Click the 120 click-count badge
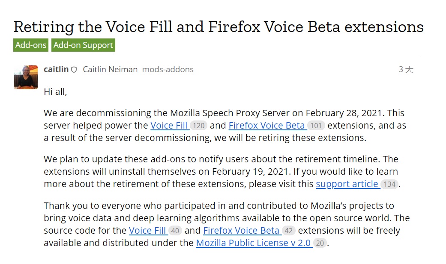Image resolution: width=446 pixels, height=264 pixels. pyautogui.click(x=198, y=126)
